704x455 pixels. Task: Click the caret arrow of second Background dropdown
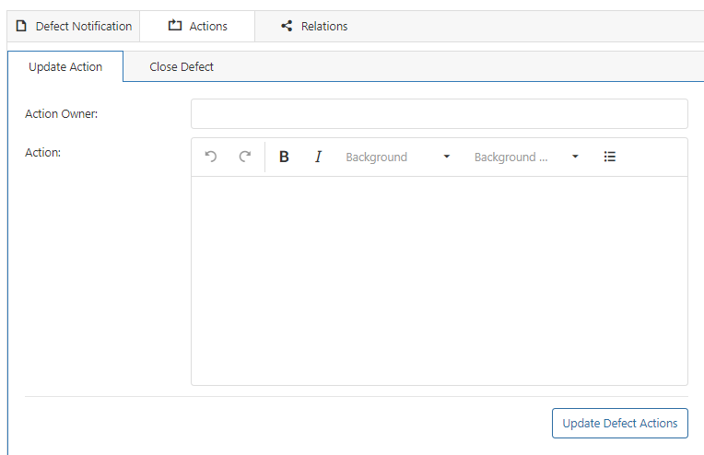[x=575, y=157]
